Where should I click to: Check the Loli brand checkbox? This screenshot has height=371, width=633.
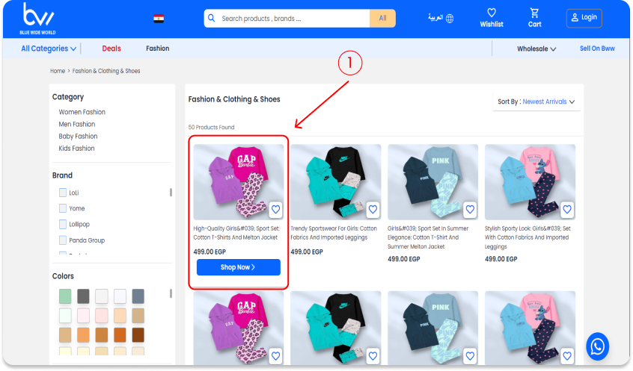coord(63,193)
